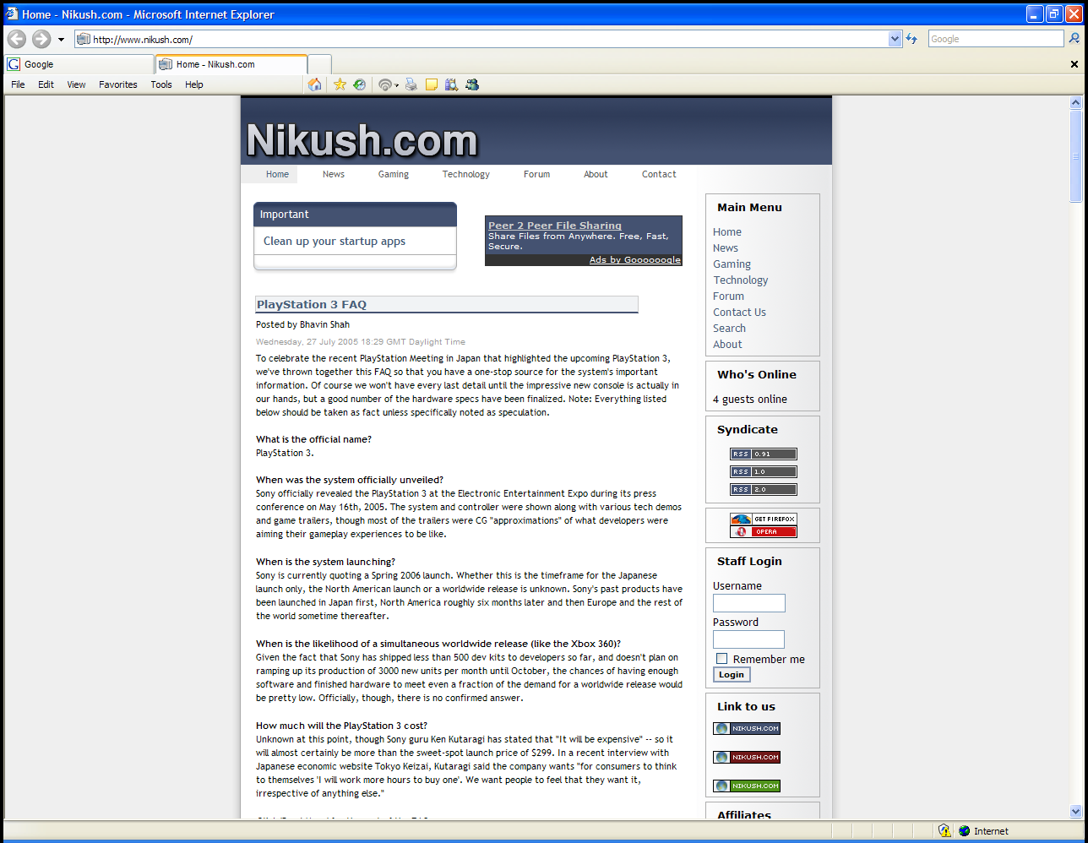Open the View menu
1088x843 pixels.
[76, 84]
